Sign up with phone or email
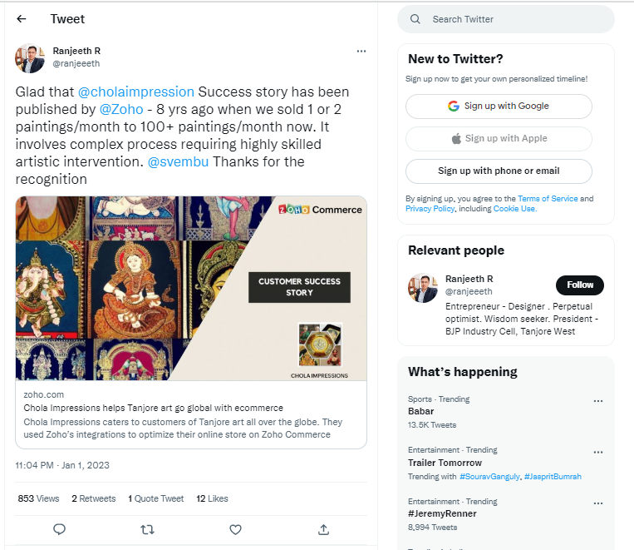Image resolution: width=634 pixels, height=550 pixels. click(499, 171)
